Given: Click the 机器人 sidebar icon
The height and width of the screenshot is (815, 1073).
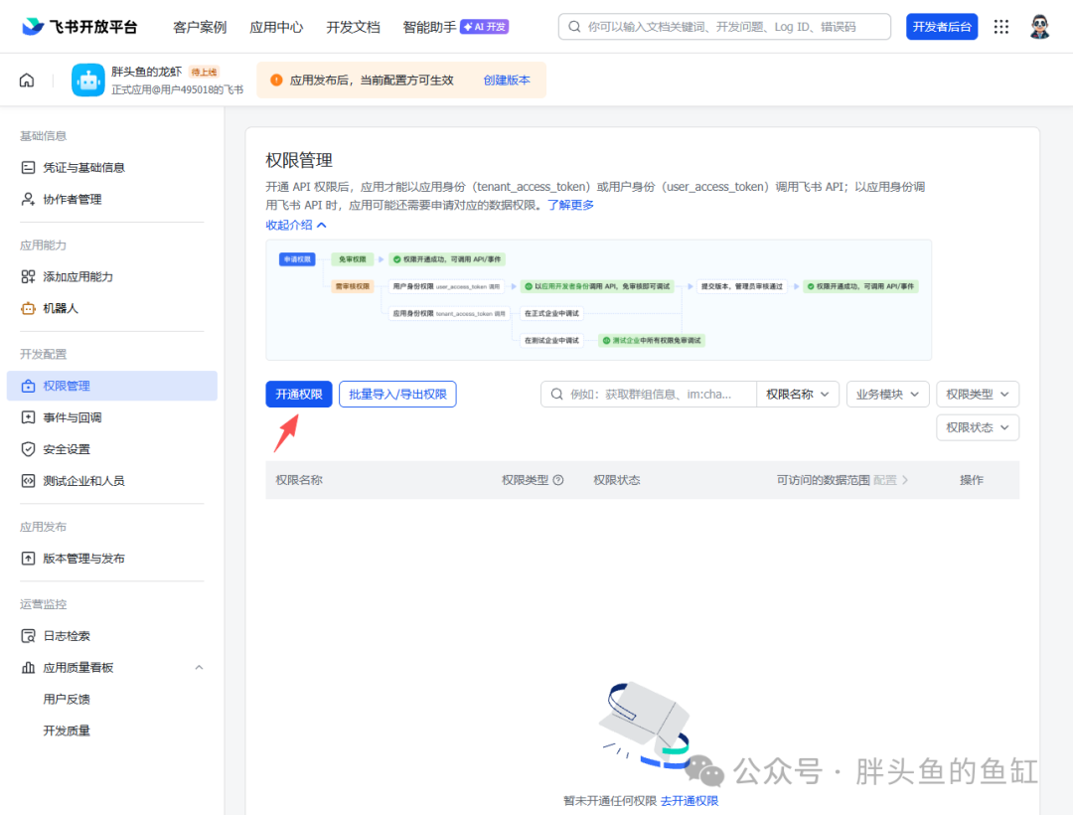Looking at the screenshot, I should click(28, 309).
